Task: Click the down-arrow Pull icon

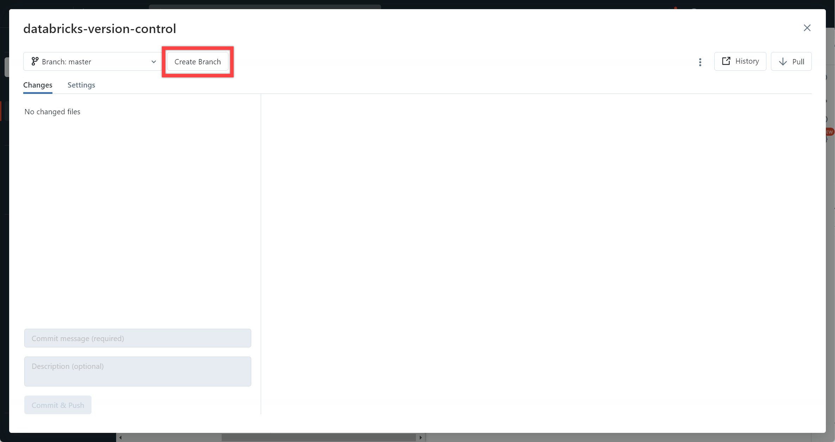Action: coord(783,62)
